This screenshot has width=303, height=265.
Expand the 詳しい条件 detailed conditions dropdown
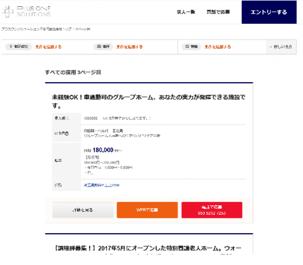281,47
